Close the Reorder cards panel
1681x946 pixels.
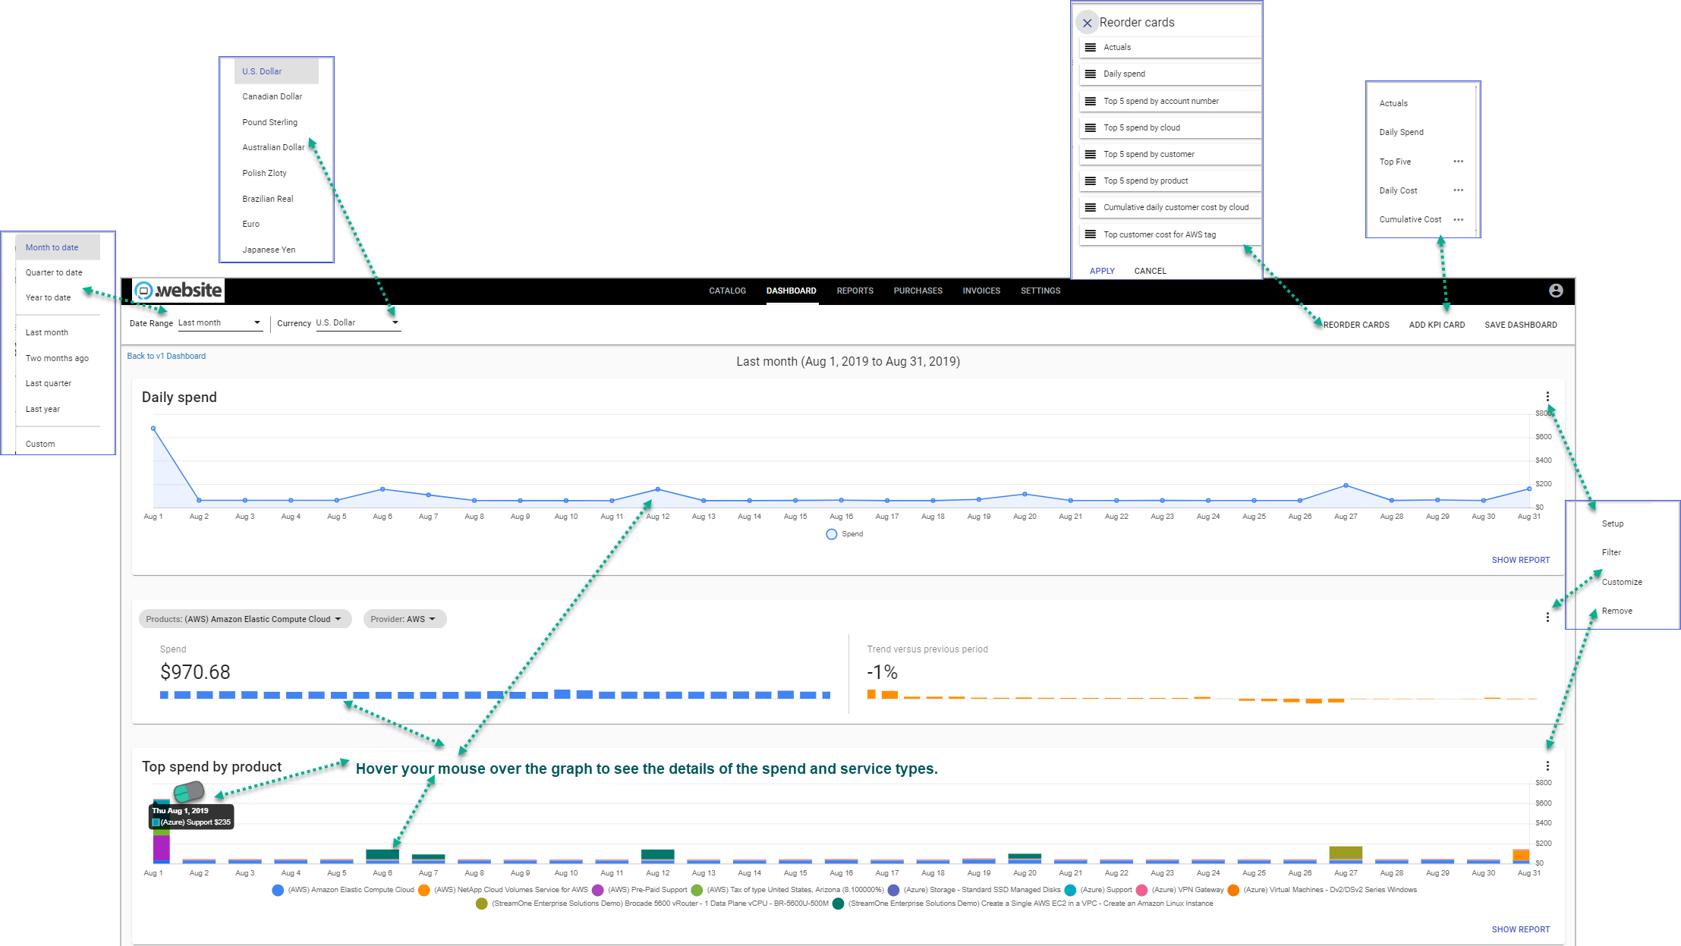[x=1087, y=23]
